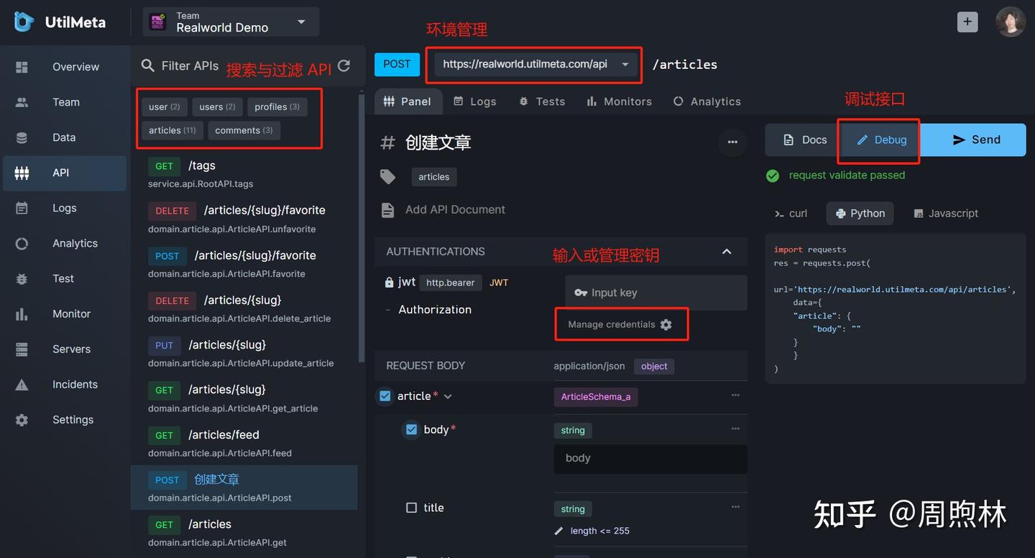Select the curl code tab
Screen dimensions: 1035x558
791,214
